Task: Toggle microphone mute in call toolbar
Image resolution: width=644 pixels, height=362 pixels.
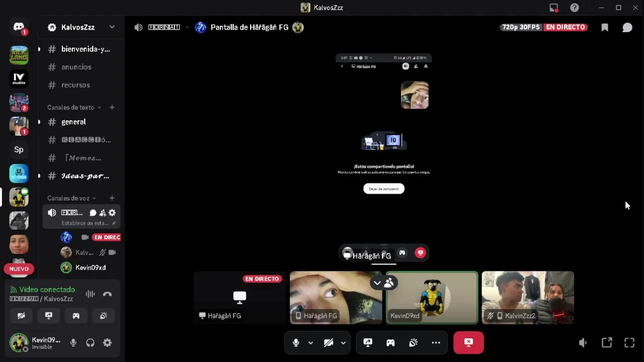Action: [296, 343]
